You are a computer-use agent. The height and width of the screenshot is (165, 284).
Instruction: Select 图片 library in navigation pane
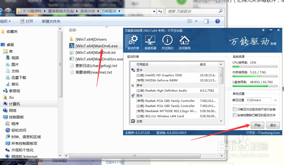point(15,65)
